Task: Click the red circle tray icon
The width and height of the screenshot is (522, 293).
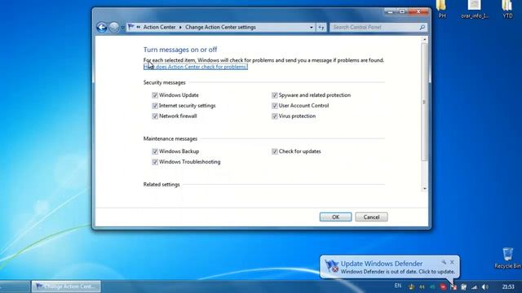Action: tap(443, 286)
